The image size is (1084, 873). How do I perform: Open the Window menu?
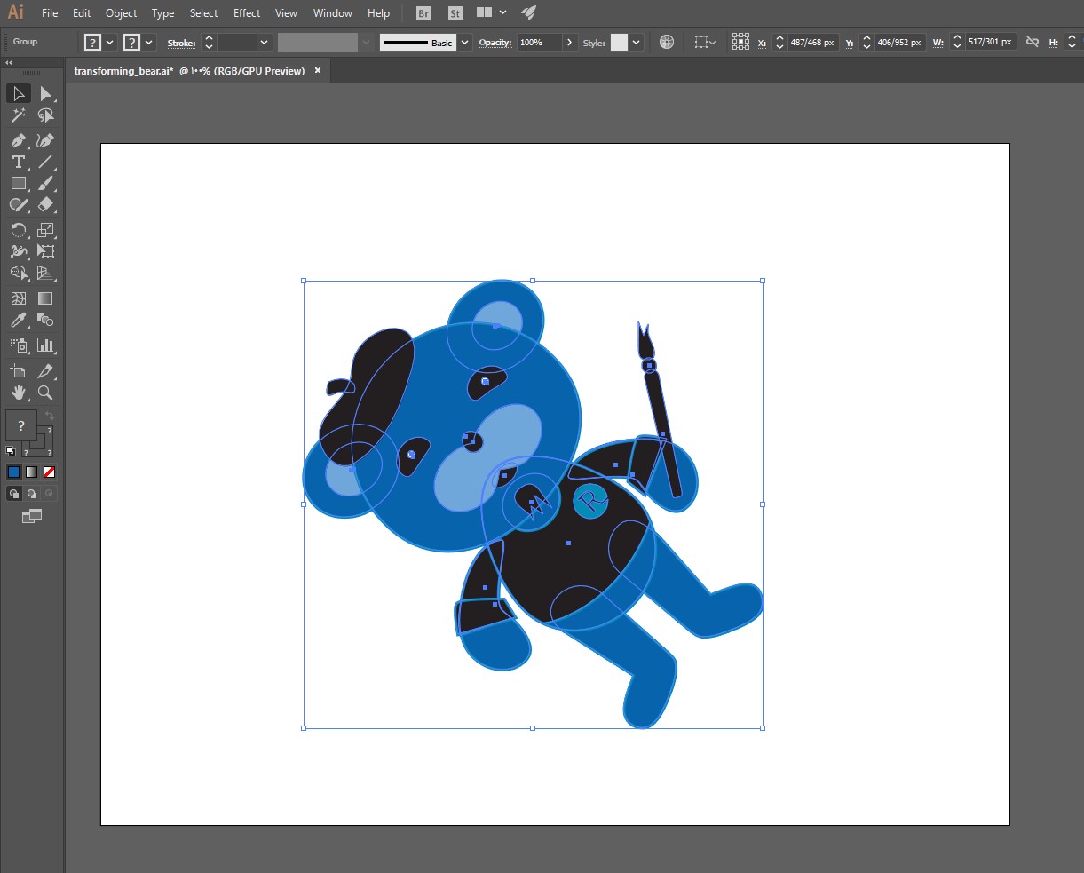[x=333, y=13]
